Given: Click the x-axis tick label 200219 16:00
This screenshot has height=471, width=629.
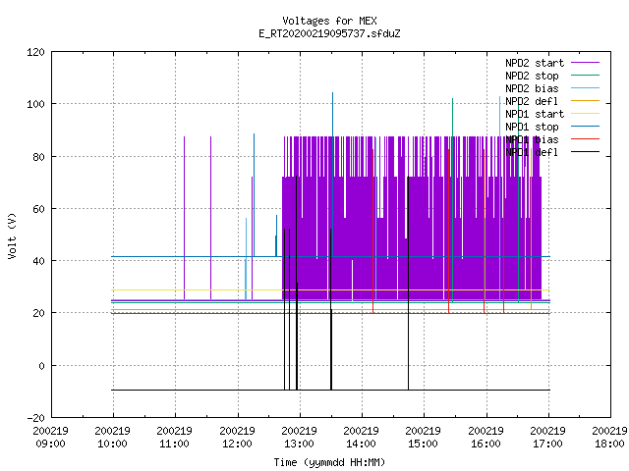Looking at the screenshot, I should [486, 438].
